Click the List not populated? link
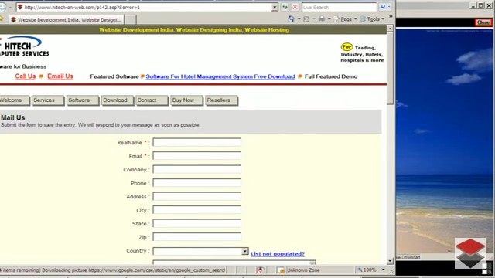 (x=278, y=254)
